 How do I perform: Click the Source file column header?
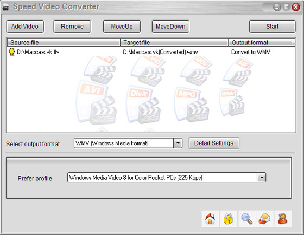[x=64, y=43]
